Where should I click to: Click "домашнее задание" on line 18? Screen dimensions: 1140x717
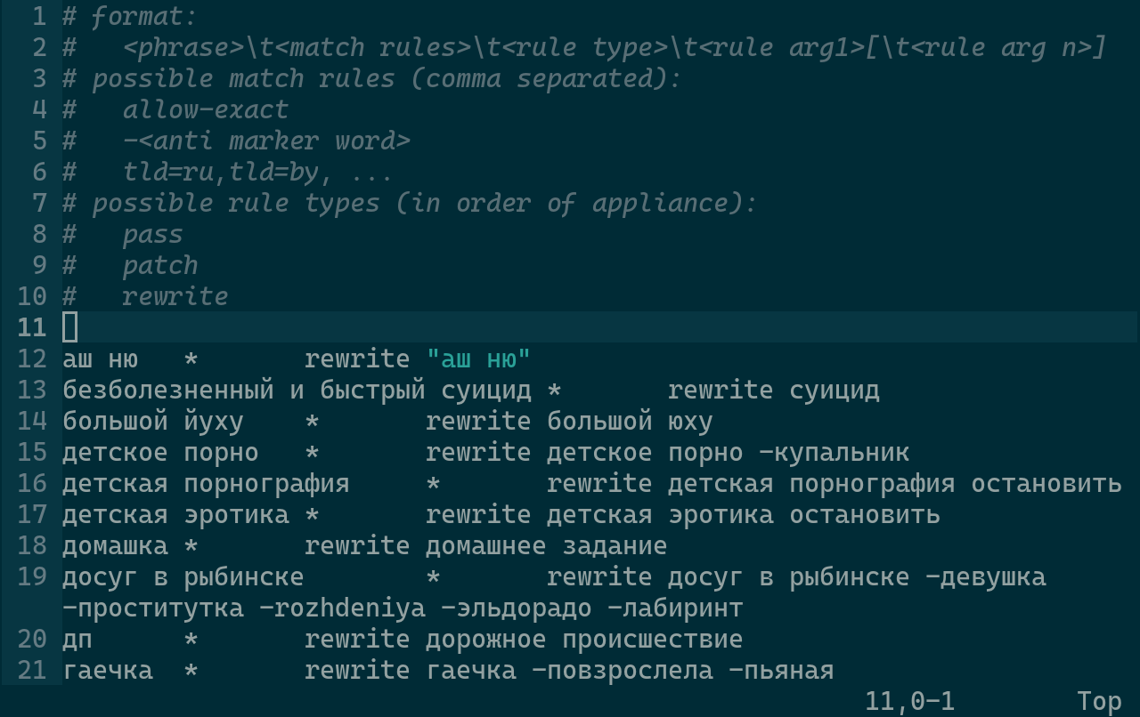pyautogui.click(x=546, y=545)
